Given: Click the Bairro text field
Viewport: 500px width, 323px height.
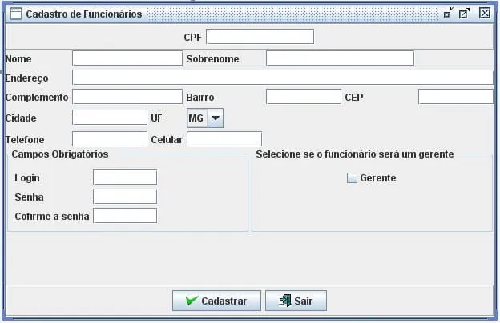Looking at the screenshot, I should [x=304, y=97].
